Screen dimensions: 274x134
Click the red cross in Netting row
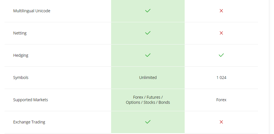coord(221,33)
